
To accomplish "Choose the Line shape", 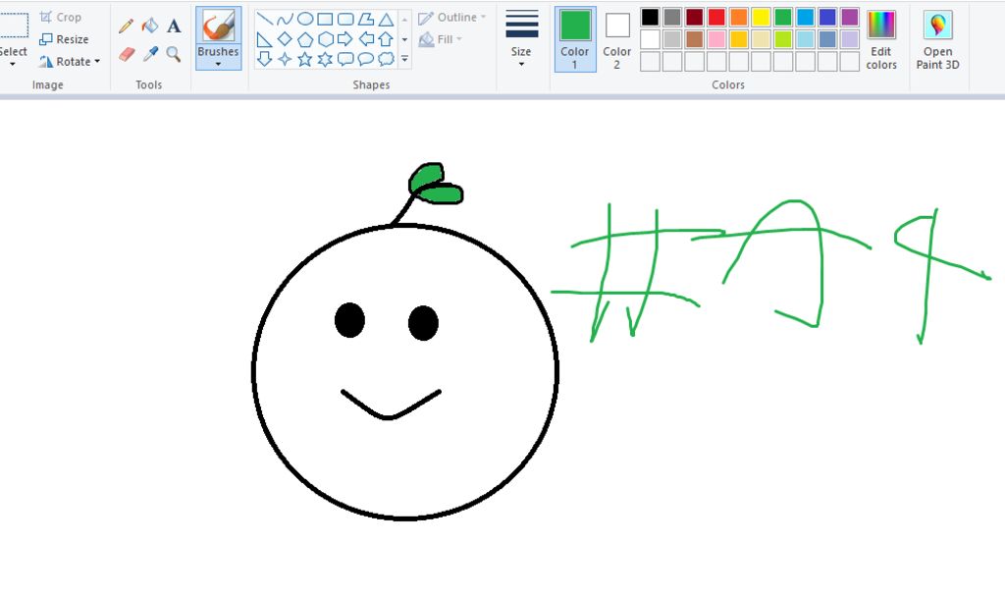I will click(x=264, y=19).
